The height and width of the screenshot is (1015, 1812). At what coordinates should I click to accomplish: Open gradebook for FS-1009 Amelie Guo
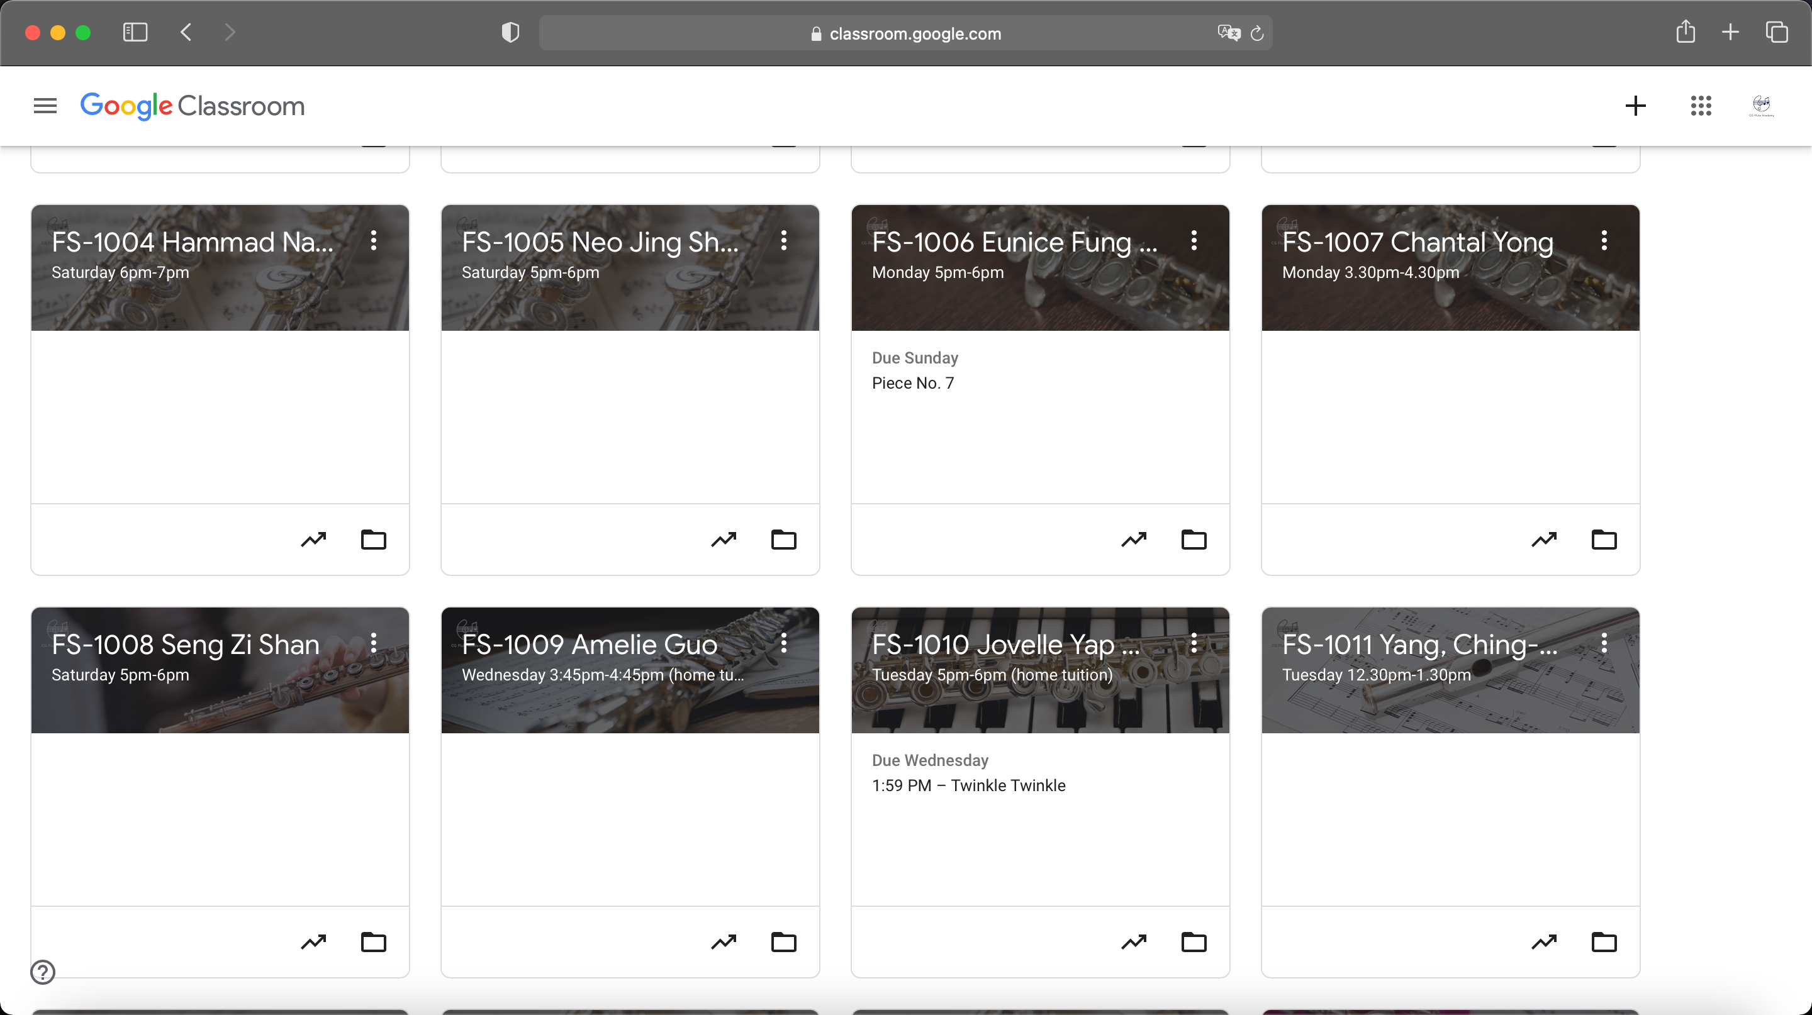click(x=724, y=942)
